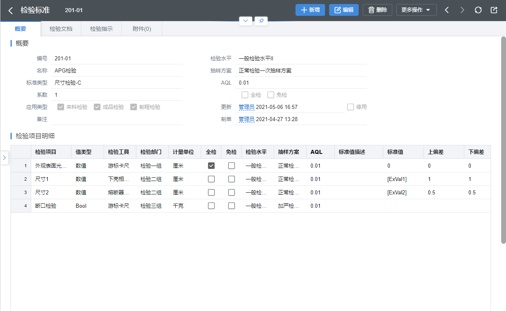Check 免检 for row 断口检验
Viewport: 506px width, 311px height.
tap(232, 206)
